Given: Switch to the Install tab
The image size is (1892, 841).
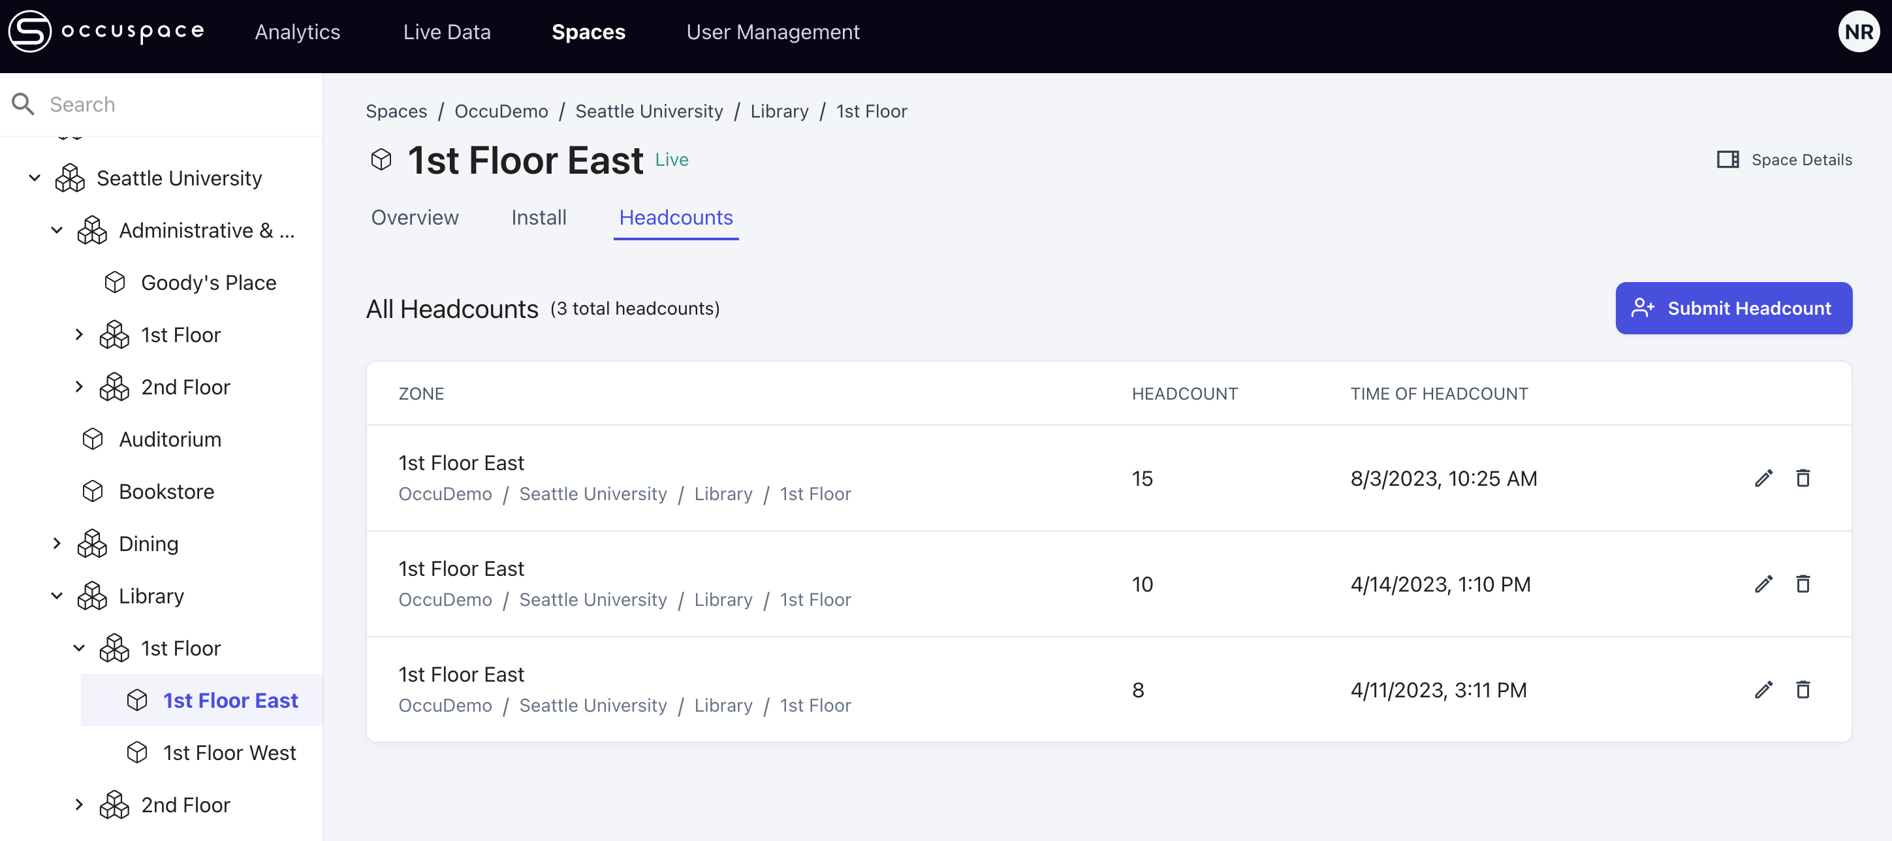Looking at the screenshot, I should click(539, 217).
